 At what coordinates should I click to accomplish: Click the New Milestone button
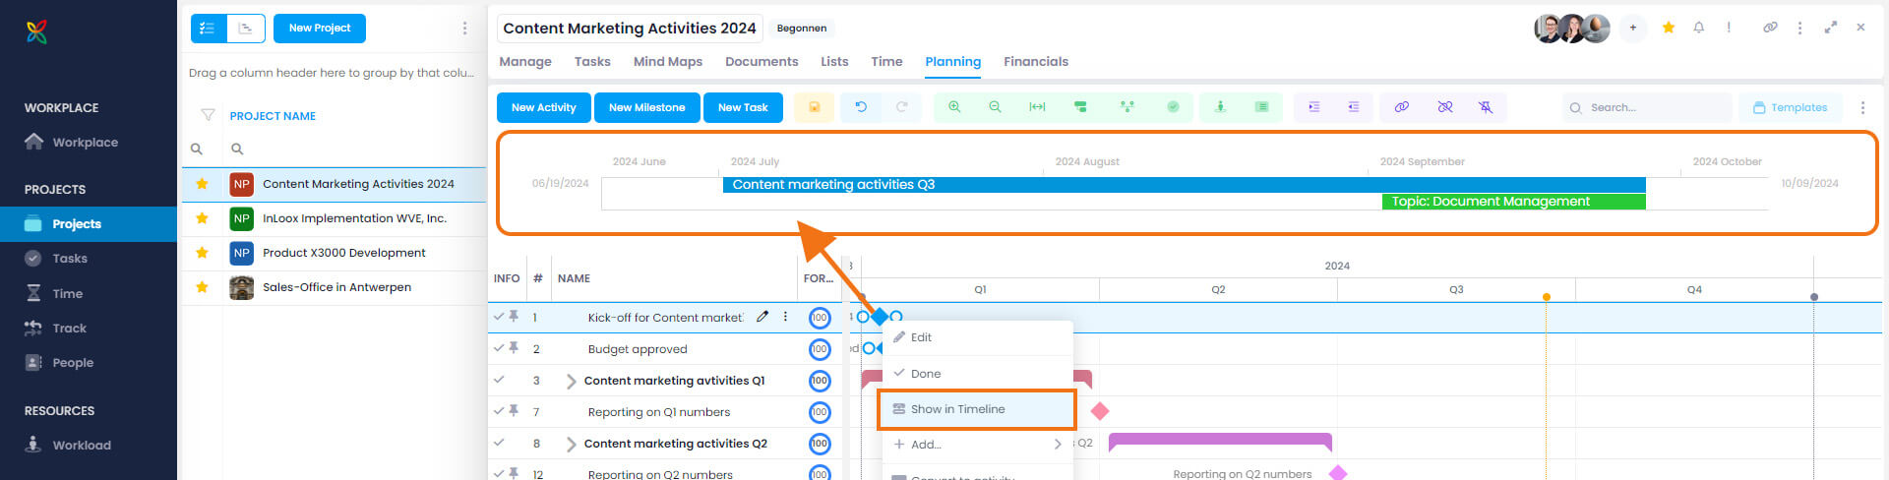646,107
